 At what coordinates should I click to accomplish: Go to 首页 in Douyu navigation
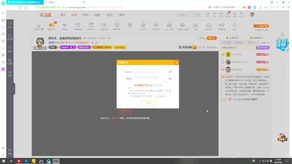[63, 15]
